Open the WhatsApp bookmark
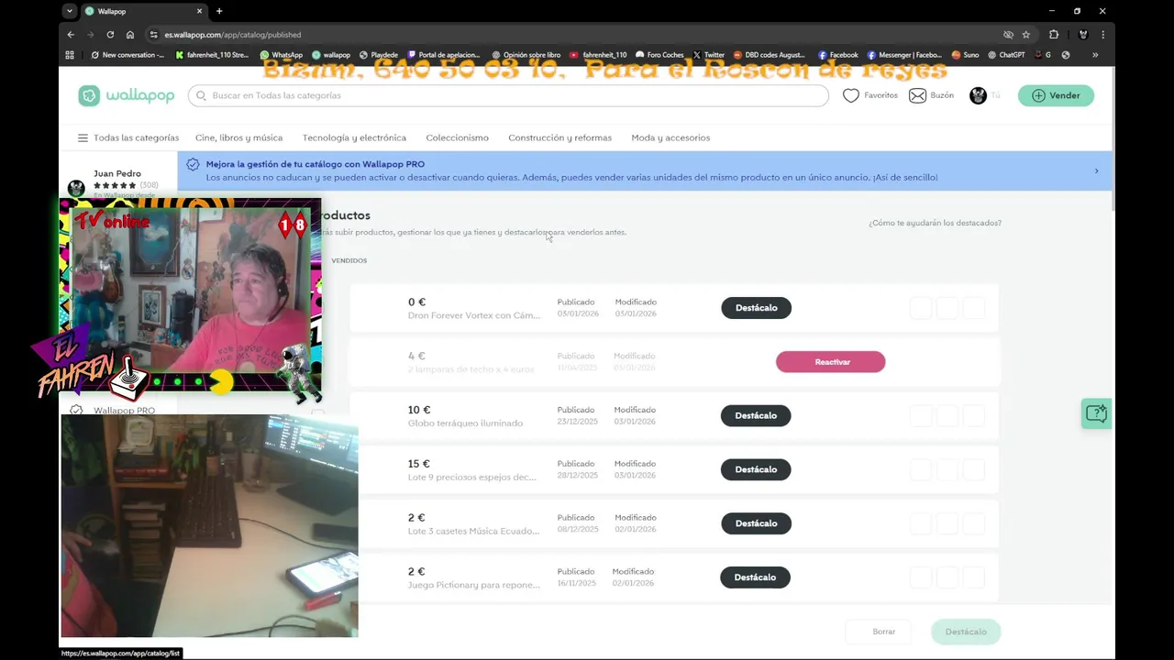Image resolution: width=1174 pixels, height=660 pixels. 281,55
